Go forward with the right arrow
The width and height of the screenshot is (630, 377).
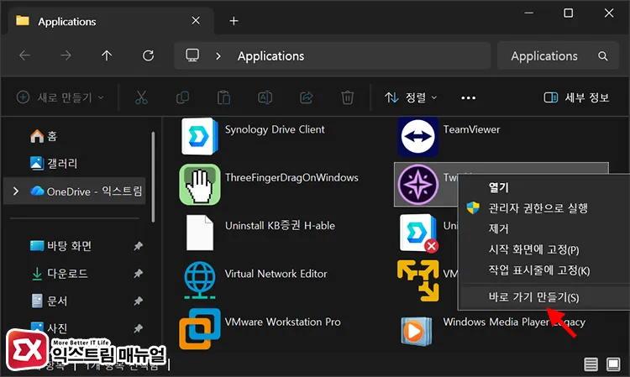point(66,55)
